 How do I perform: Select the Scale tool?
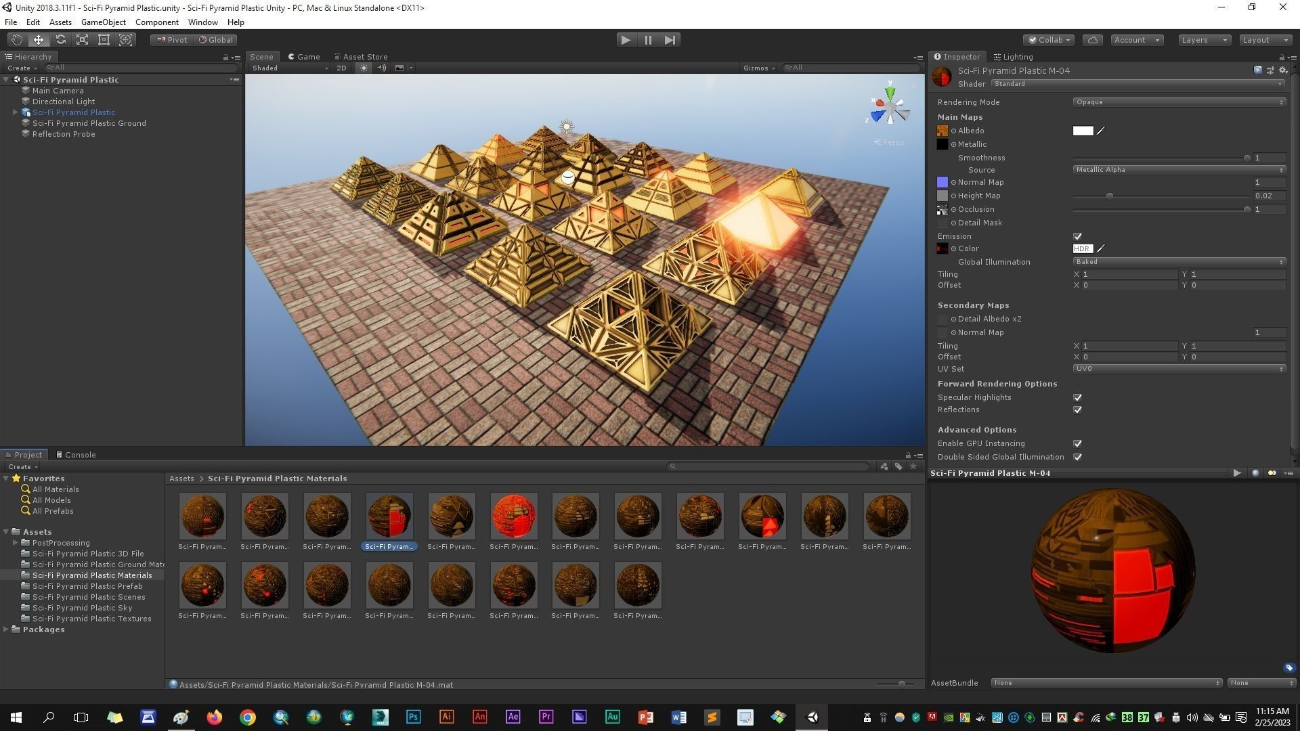pyautogui.click(x=82, y=40)
